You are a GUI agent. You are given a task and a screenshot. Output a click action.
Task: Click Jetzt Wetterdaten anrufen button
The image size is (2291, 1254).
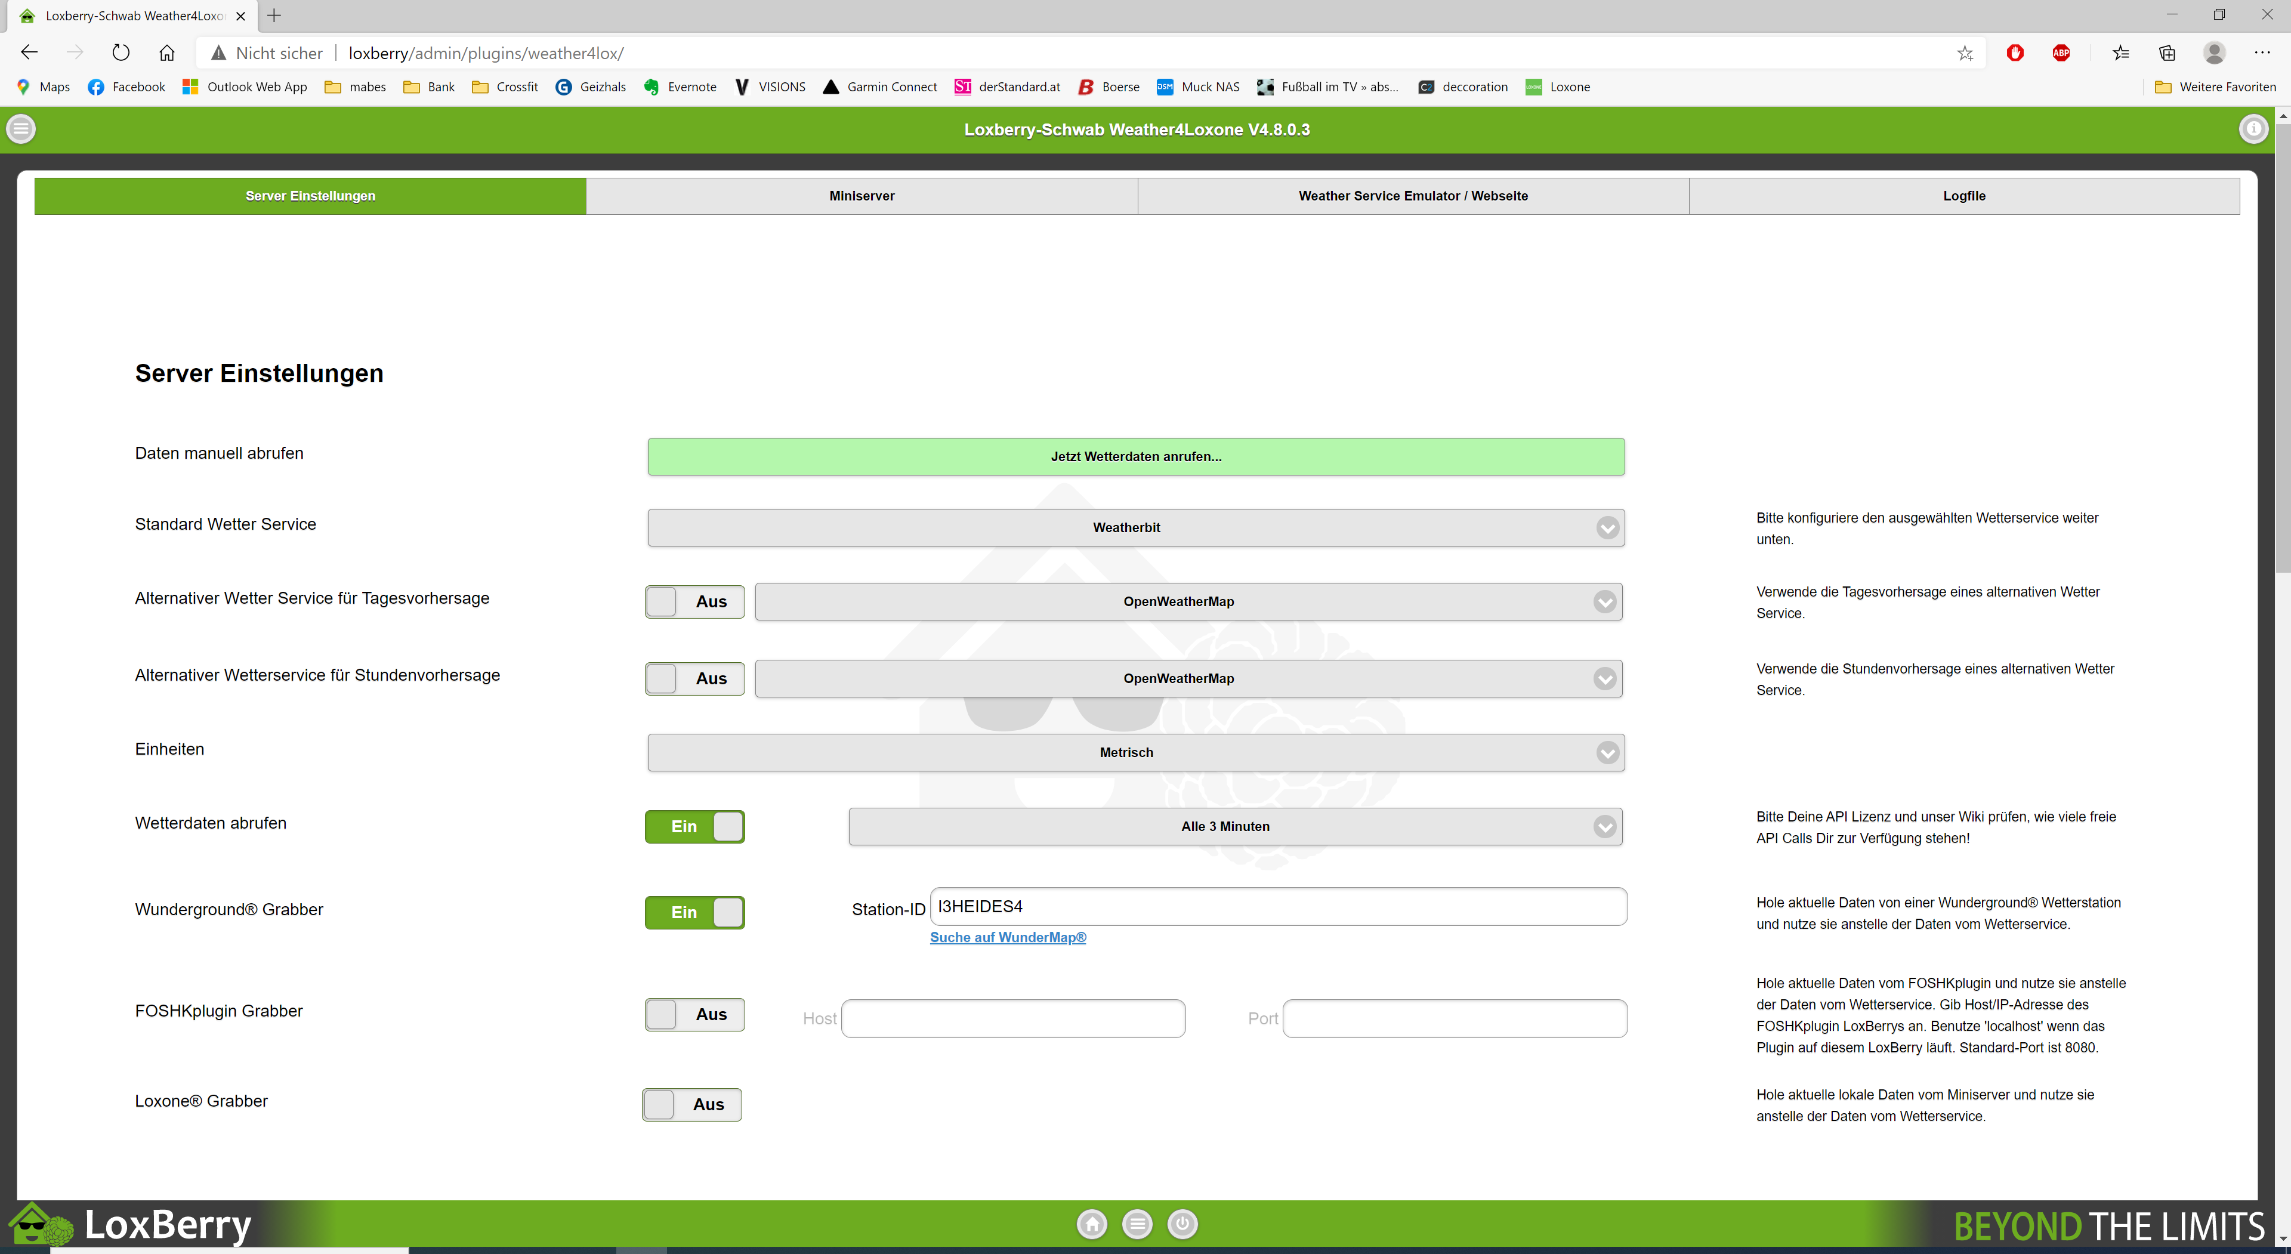[1136, 456]
